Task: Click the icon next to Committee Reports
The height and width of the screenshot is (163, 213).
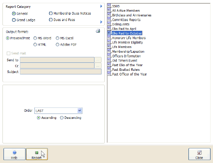Action: (109, 20)
